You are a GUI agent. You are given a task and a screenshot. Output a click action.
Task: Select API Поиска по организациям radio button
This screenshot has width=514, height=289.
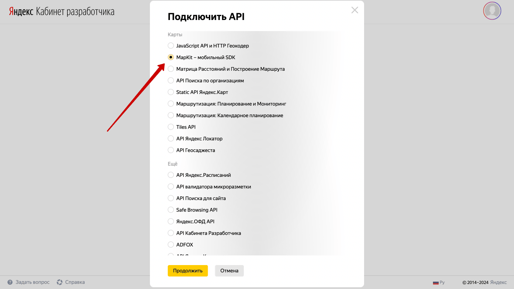[171, 80]
